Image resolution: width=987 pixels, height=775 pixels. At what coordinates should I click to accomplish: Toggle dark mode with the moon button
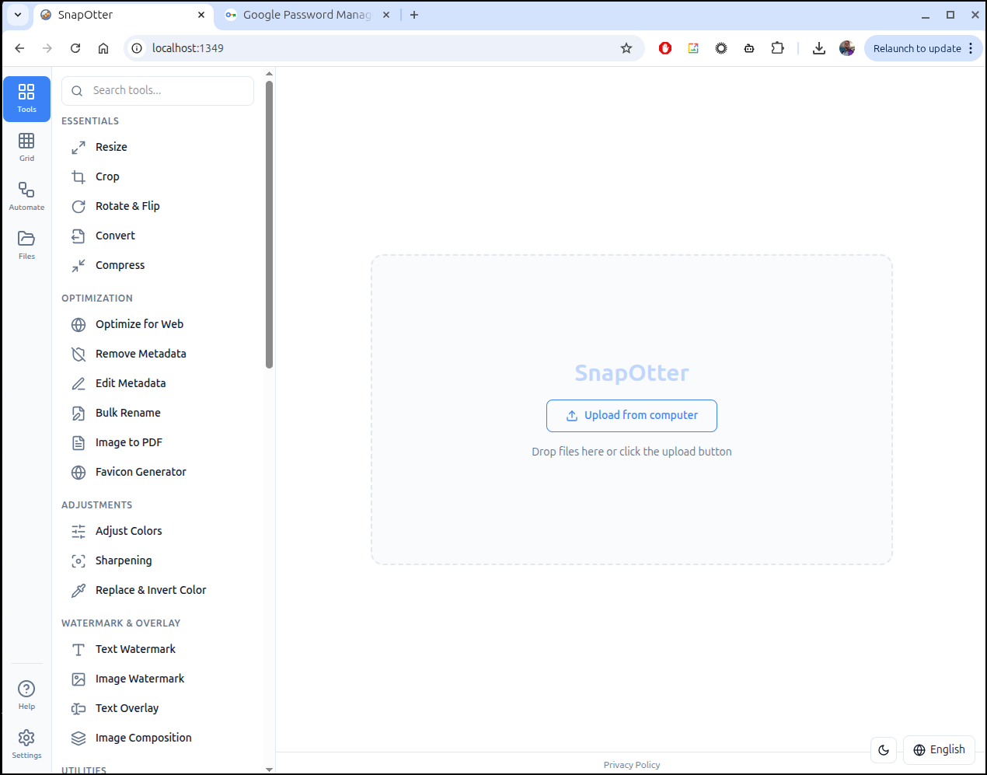point(884,749)
